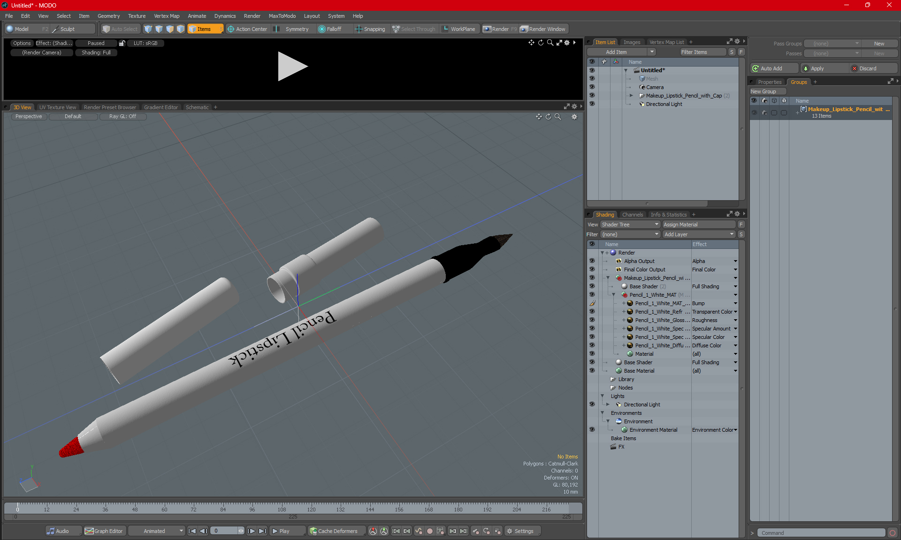Image resolution: width=901 pixels, height=540 pixels.
Task: Click the New Group button
Action: point(767,91)
